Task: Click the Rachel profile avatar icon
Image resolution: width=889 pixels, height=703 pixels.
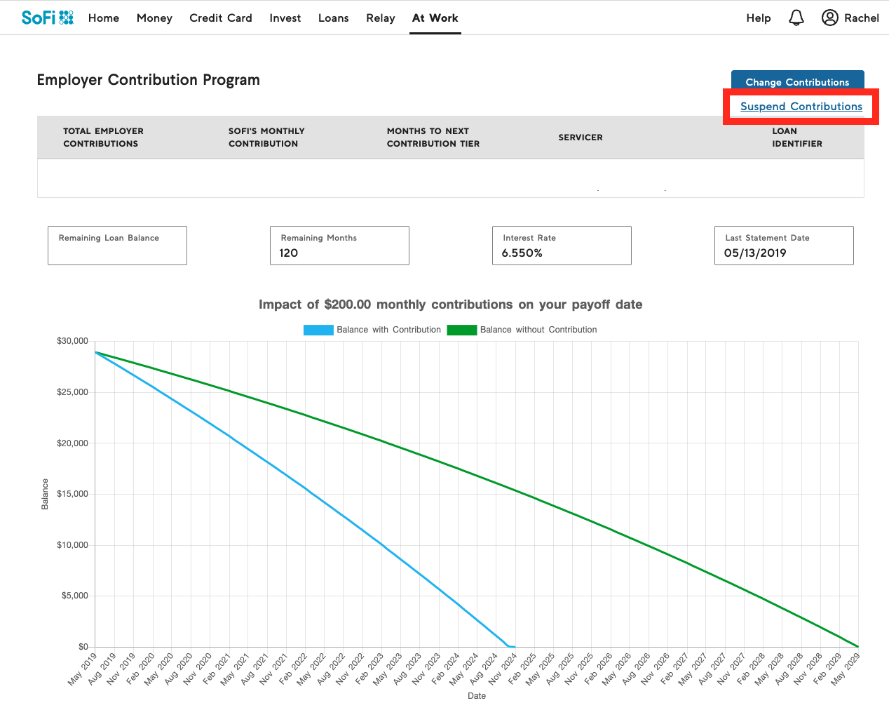Action: pyautogui.click(x=829, y=18)
